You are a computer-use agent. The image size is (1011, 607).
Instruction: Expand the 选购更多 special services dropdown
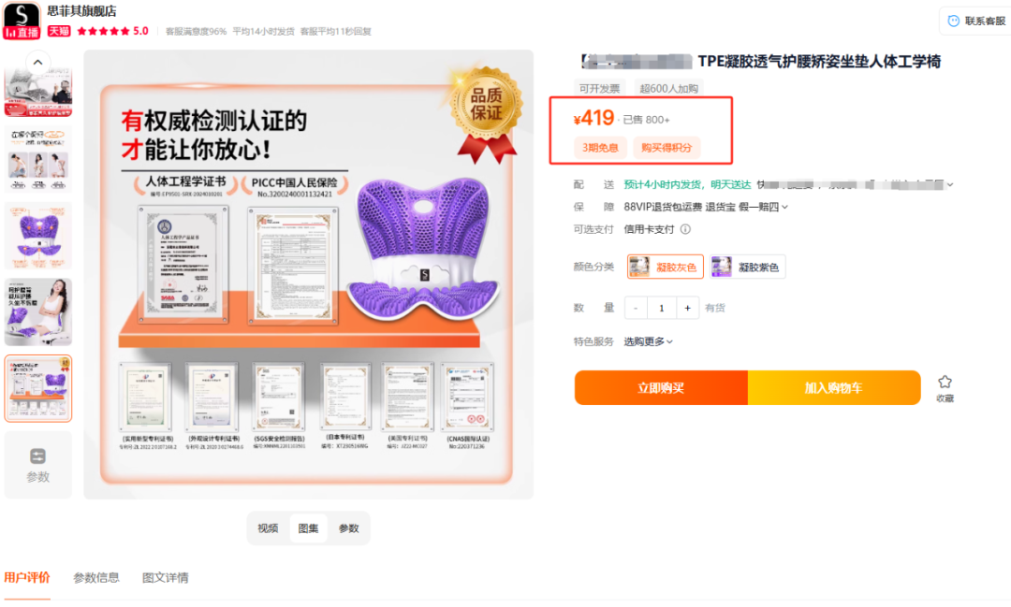point(648,341)
